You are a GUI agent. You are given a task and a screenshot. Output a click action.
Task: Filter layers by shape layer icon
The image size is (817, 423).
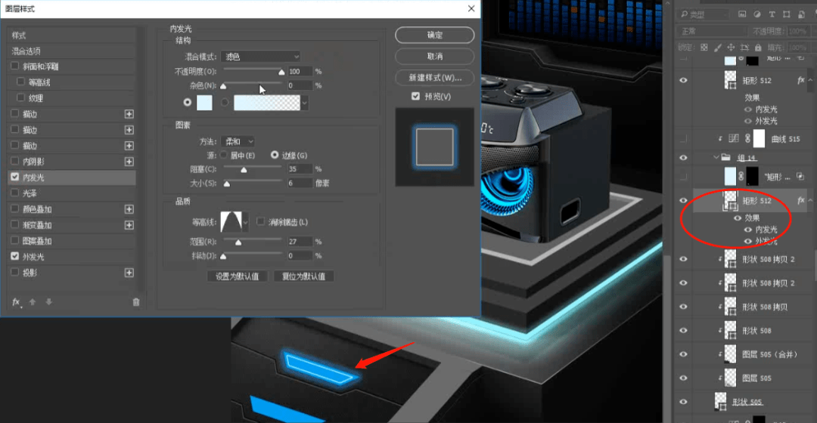coord(786,14)
